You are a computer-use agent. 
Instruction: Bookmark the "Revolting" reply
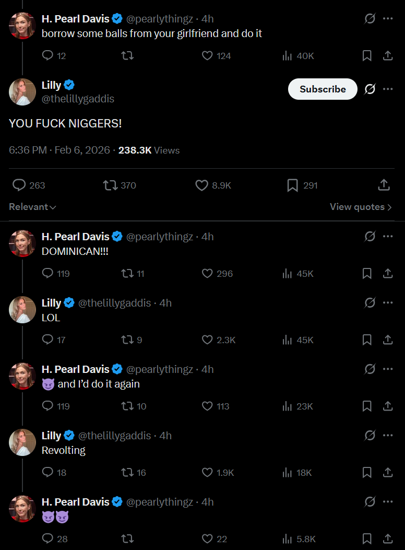pos(367,472)
